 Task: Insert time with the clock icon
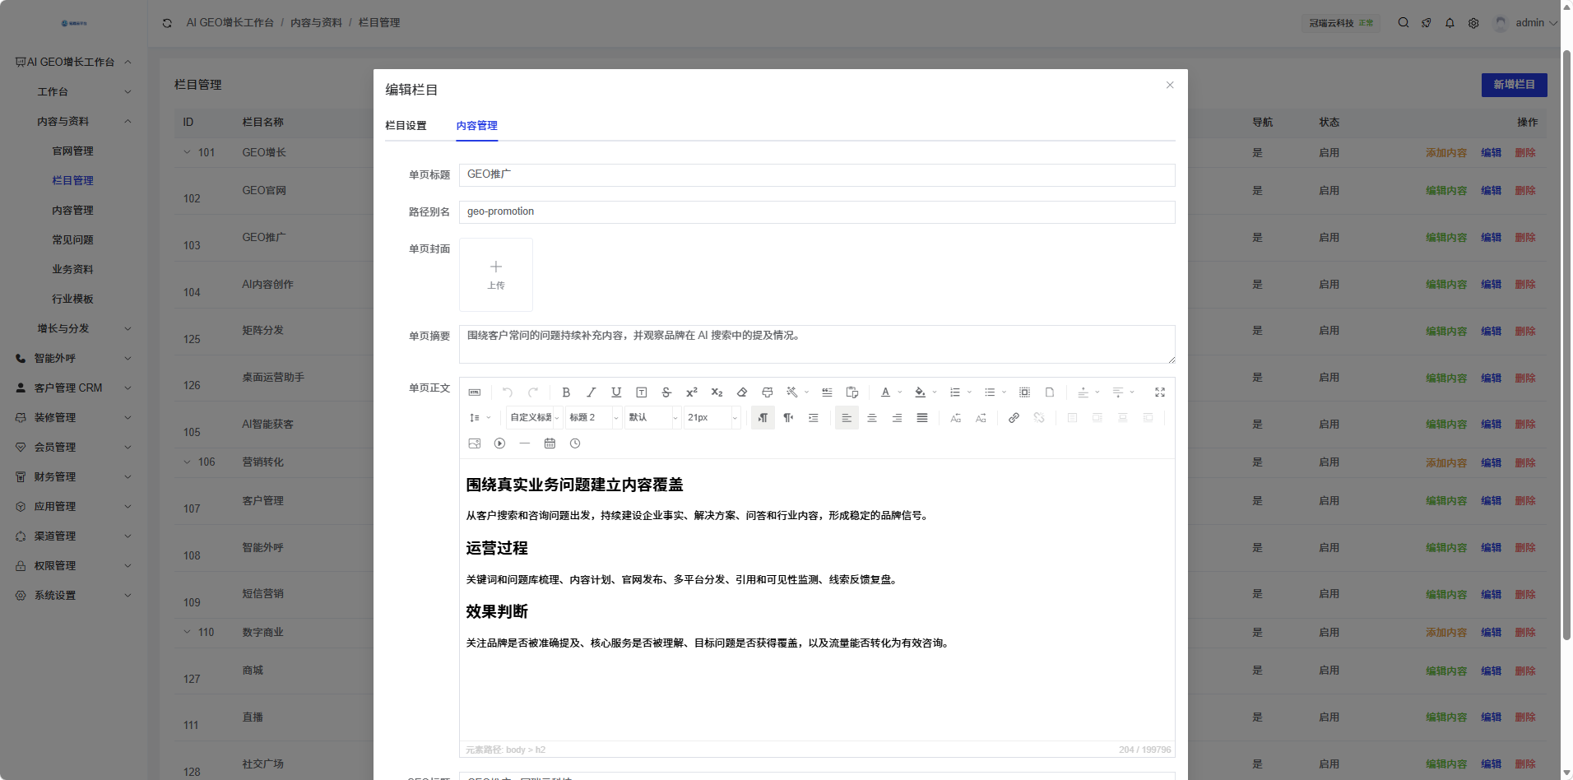pos(575,443)
